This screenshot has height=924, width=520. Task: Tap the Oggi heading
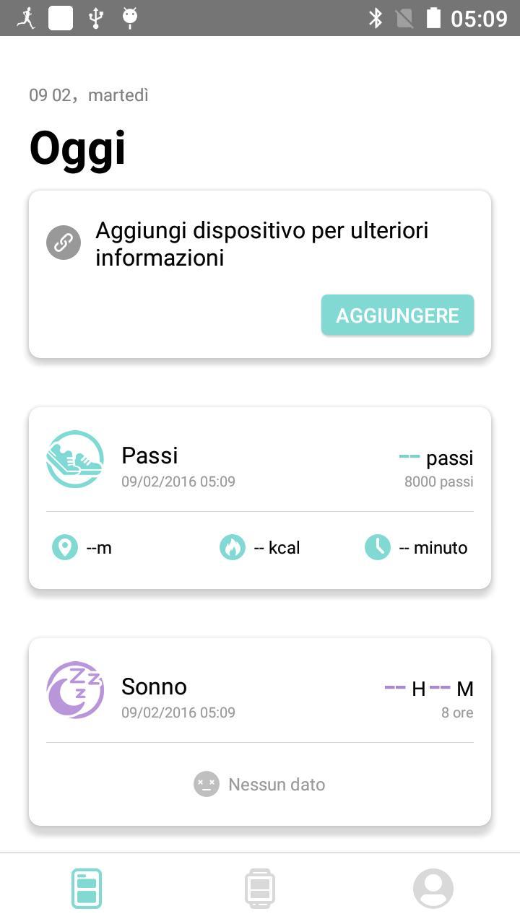coord(77,149)
